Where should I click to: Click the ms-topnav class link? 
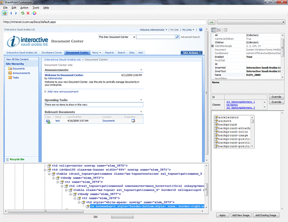pyautogui.click(x=232, y=105)
